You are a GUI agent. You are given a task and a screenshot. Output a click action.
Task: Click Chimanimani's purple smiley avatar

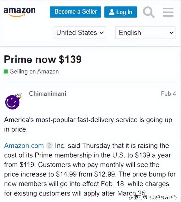[13, 101]
